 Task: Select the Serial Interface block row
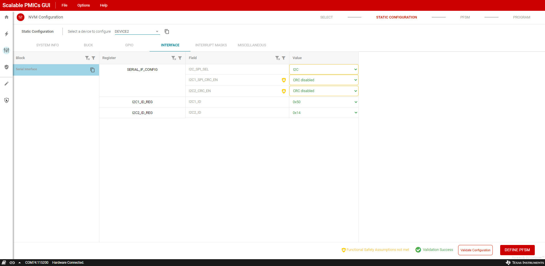coord(51,70)
